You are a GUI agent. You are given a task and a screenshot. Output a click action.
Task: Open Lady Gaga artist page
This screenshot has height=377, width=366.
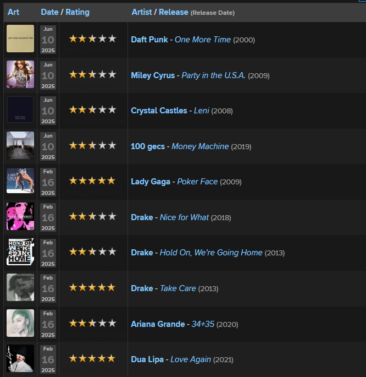(x=151, y=182)
